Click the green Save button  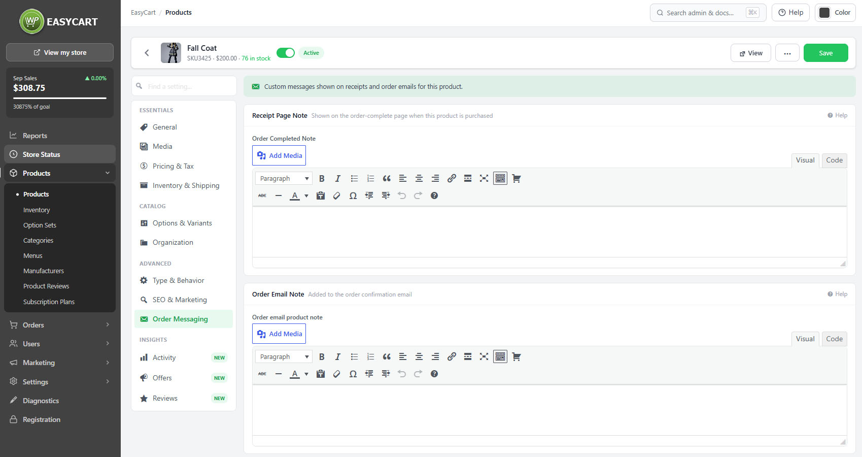(x=825, y=53)
